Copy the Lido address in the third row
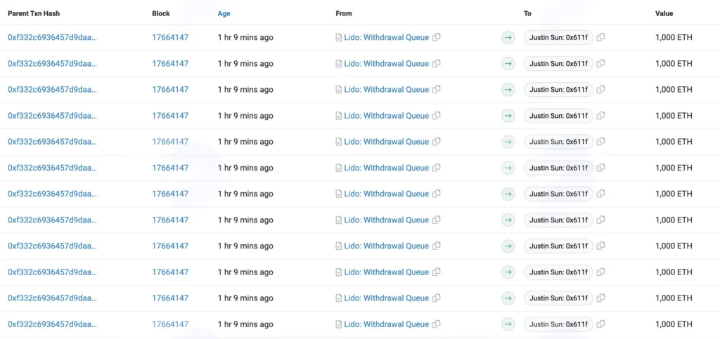The image size is (720, 339). [x=436, y=90]
